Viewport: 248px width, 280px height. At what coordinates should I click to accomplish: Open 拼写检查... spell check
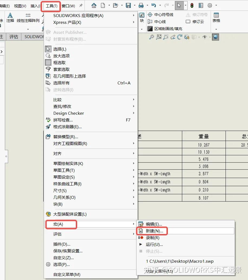91,120
